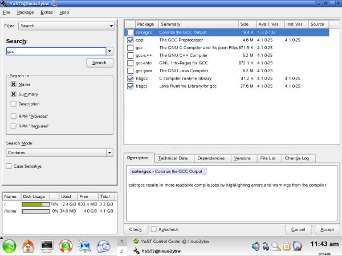This screenshot has height=256, width=342.
Task: Open the magnifier search tray icon
Action: pos(276,246)
